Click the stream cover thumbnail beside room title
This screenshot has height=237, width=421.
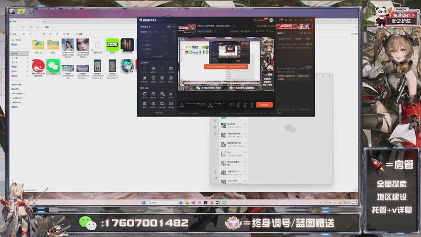(187, 28)
